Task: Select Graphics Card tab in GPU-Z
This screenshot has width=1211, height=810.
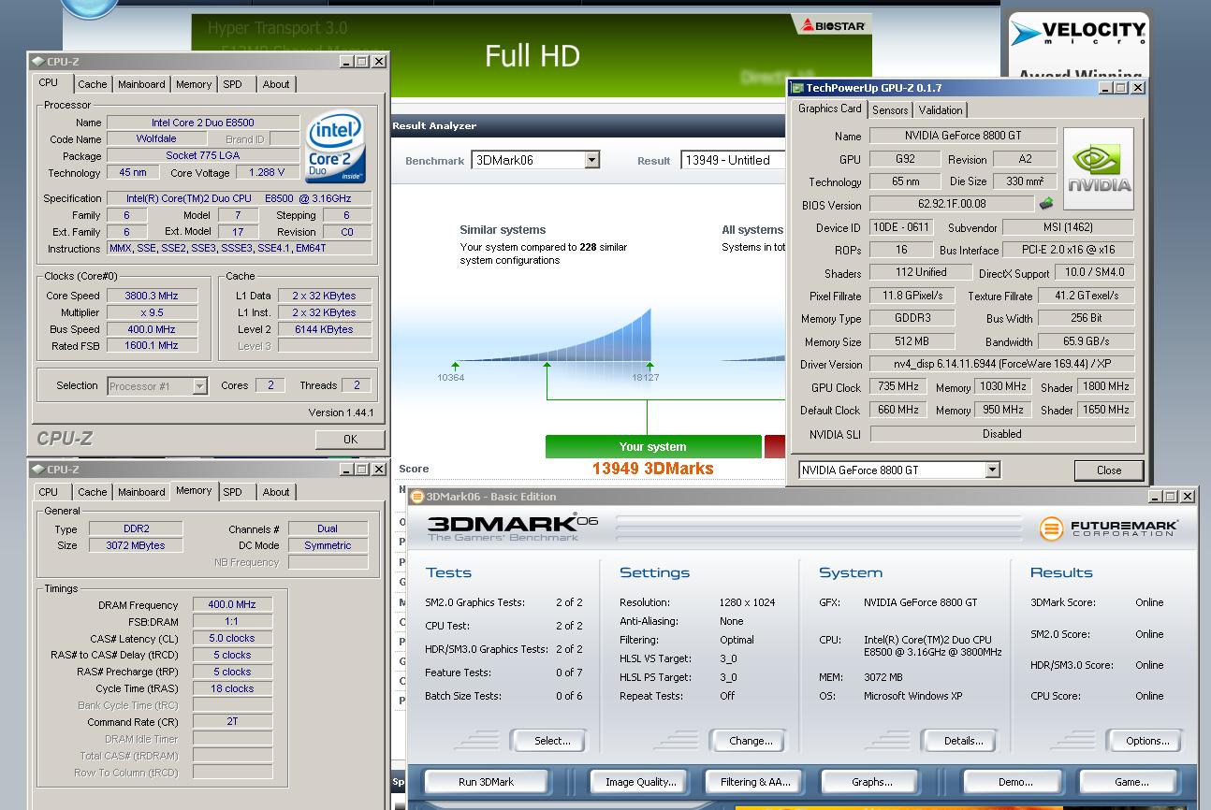Action: pos(830,108)
